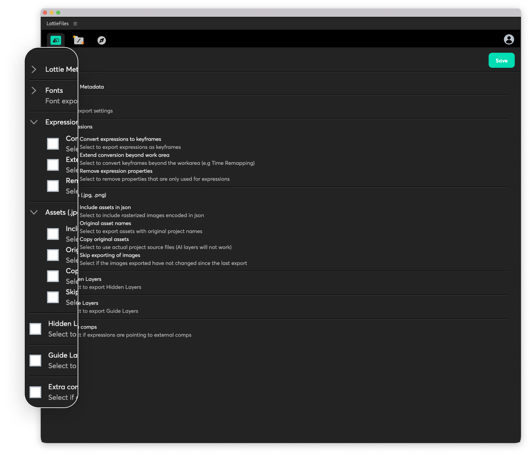The height and width of the screenshot is (455, 531).
Task: Expand the Fonts section chevron
Action: [34, 90]
